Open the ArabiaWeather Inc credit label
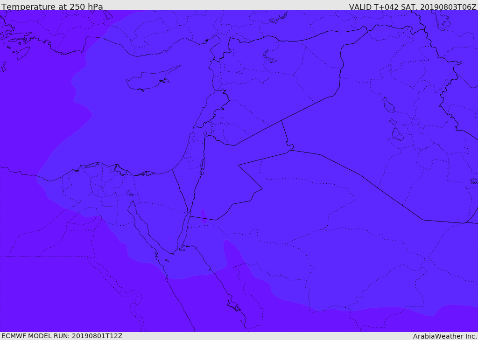This screenshot has height=340, width=478. pos(445,336)
